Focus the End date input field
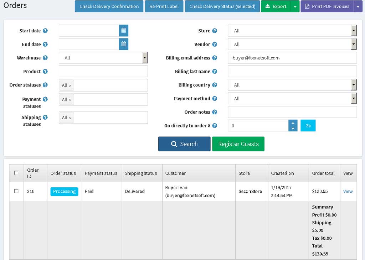Image resolution: width=365 pixels, height=260 pixels. (89, 44)
